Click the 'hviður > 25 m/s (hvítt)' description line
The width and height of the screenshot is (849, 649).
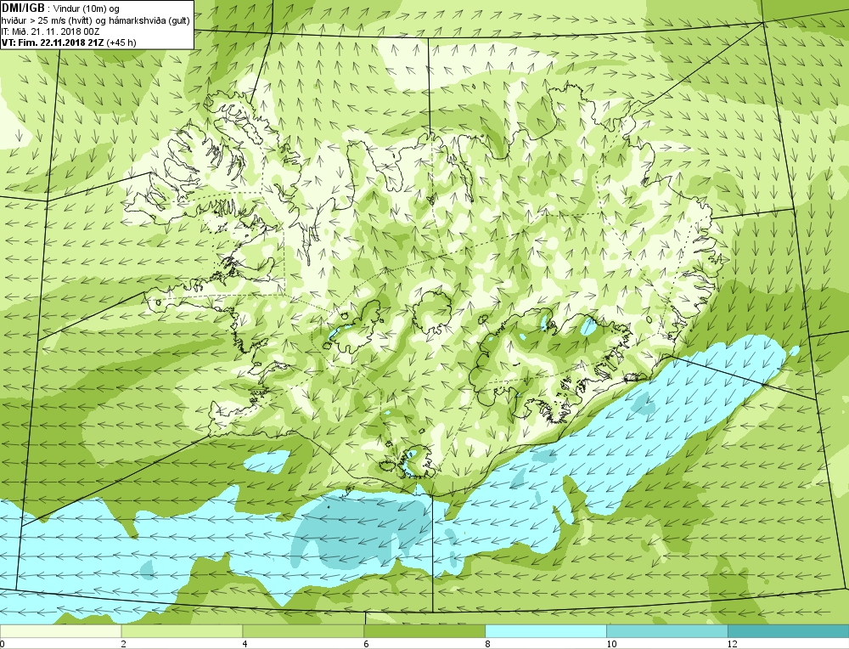click(46, 20)
